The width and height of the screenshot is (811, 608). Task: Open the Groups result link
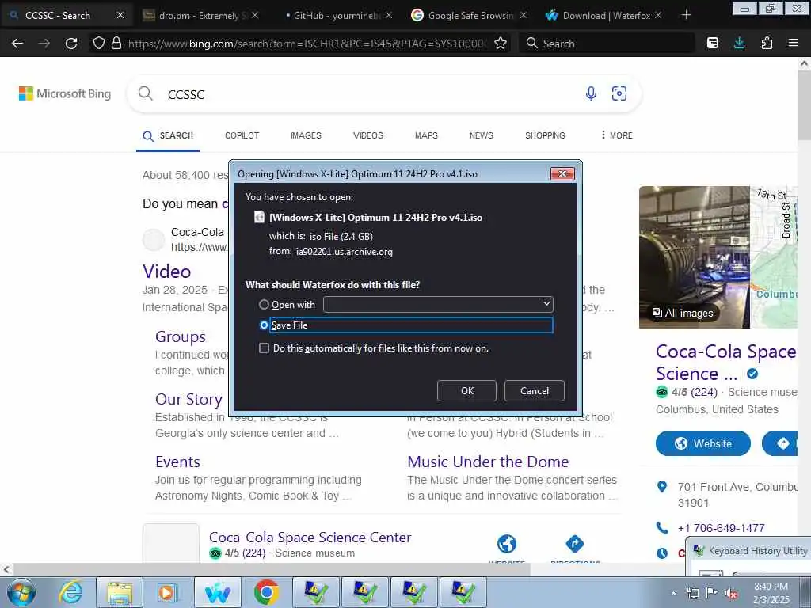tap(180, 336)
